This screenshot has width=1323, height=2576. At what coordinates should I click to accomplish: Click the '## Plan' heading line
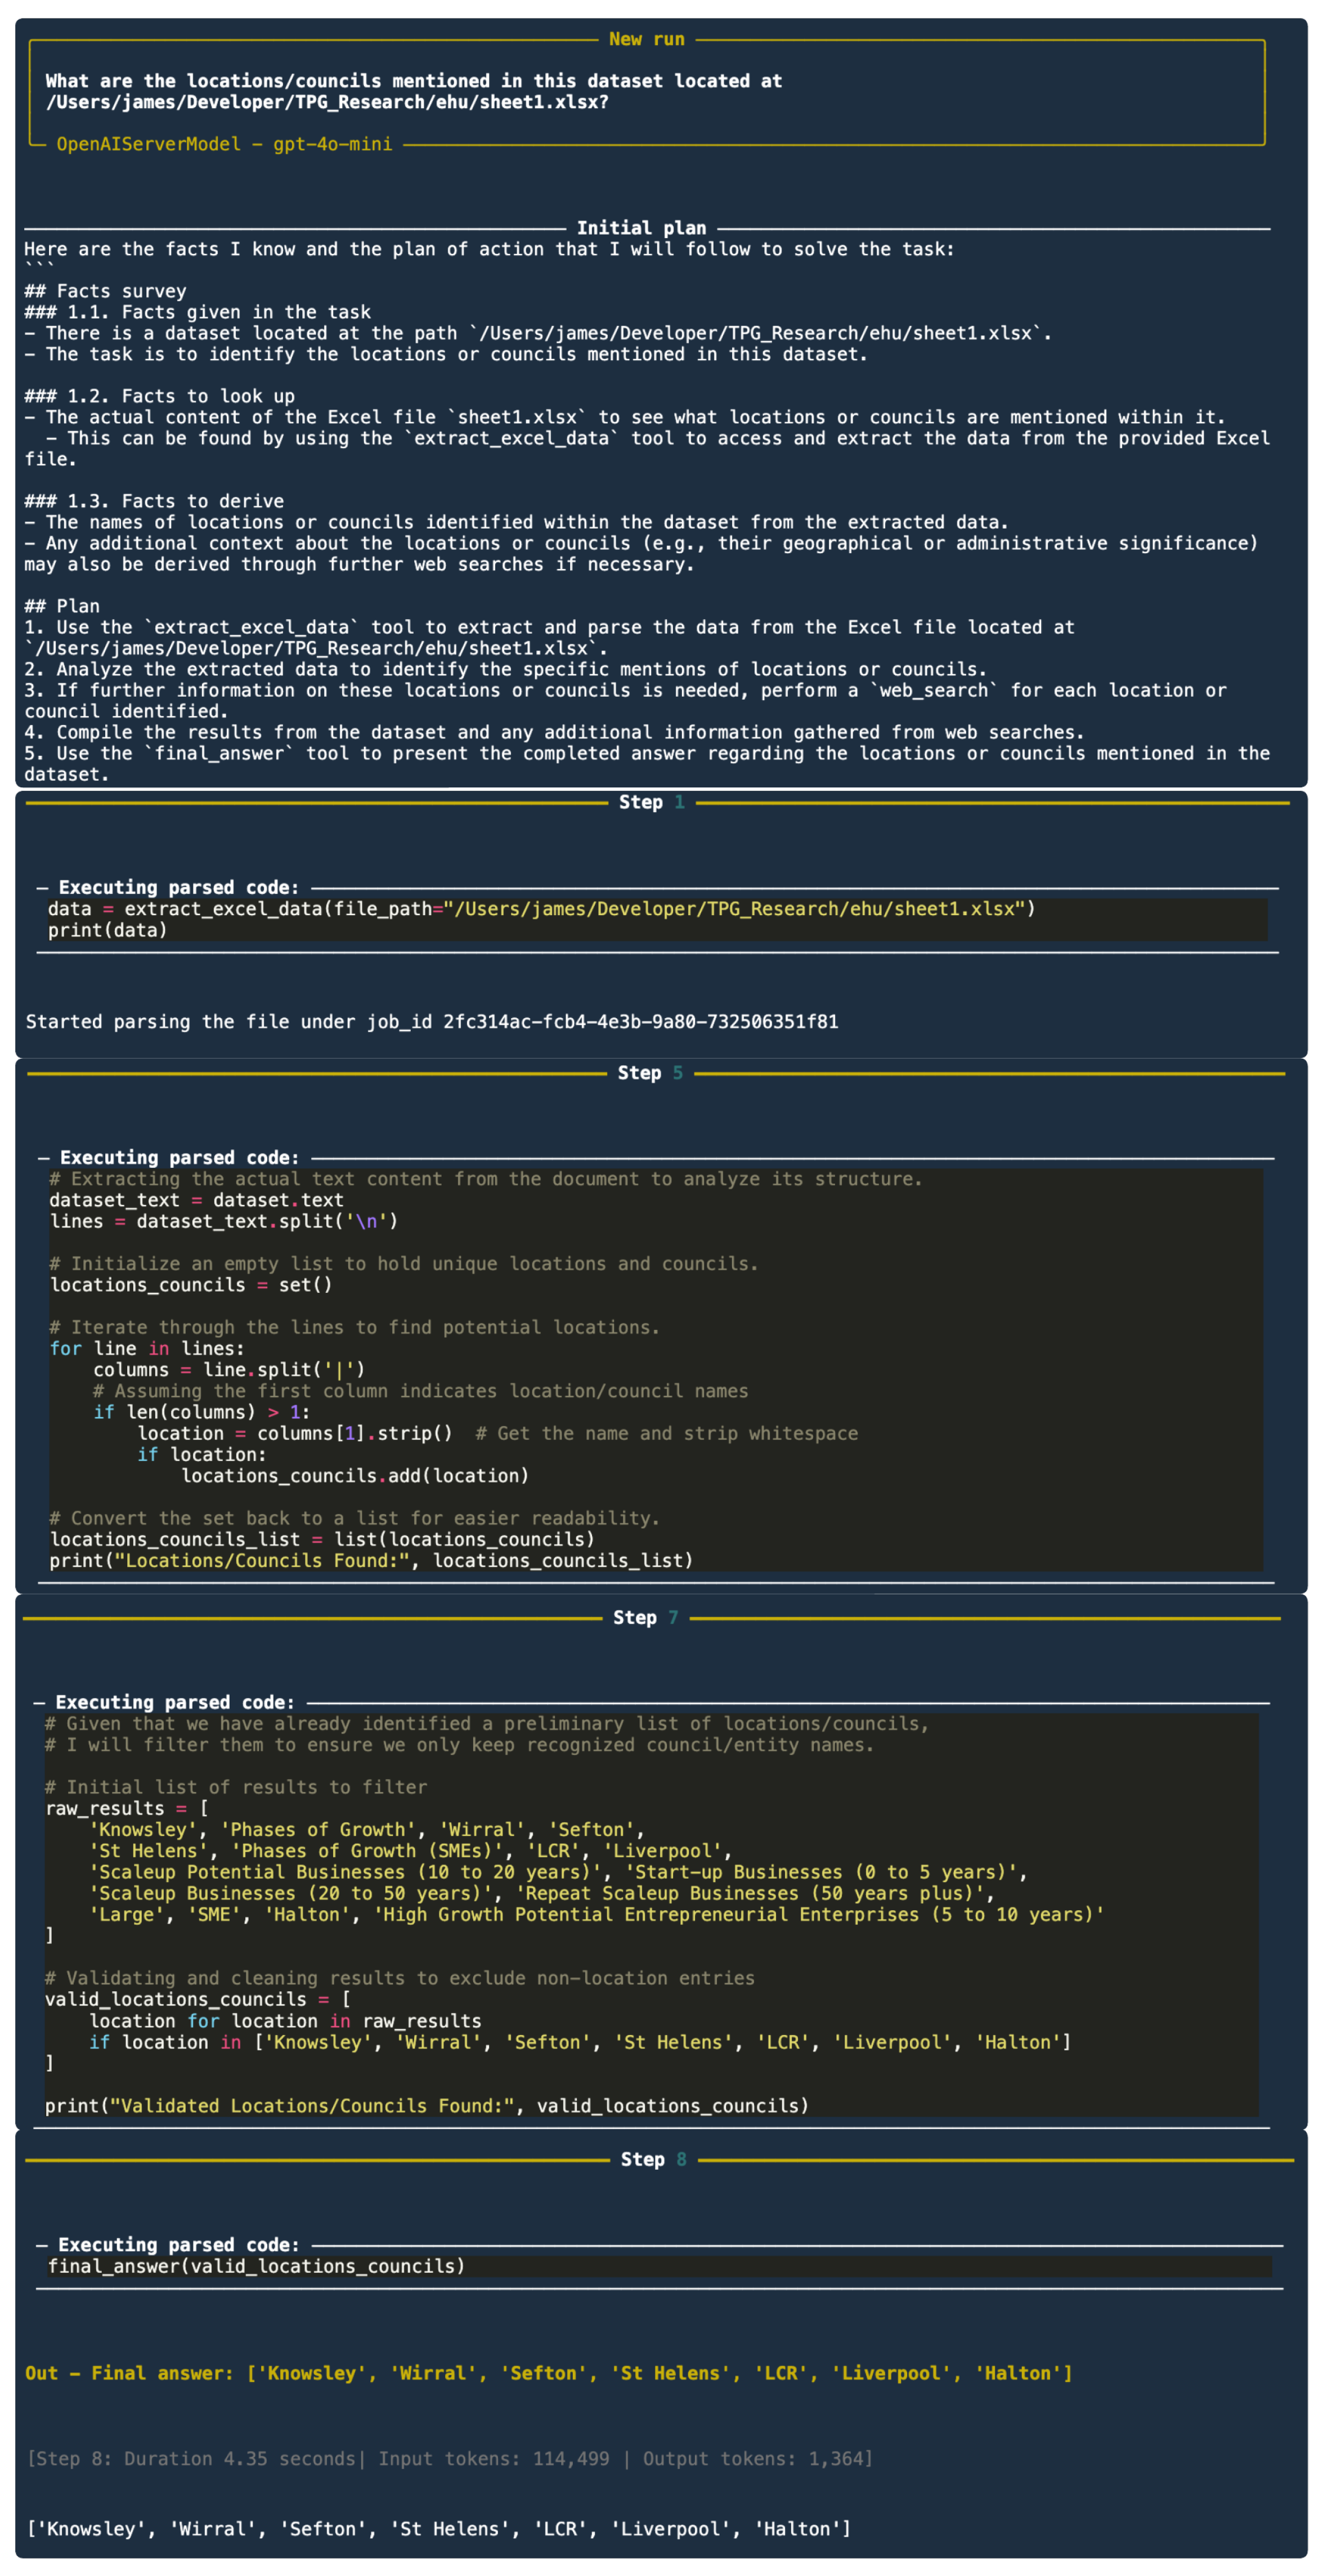62,606
